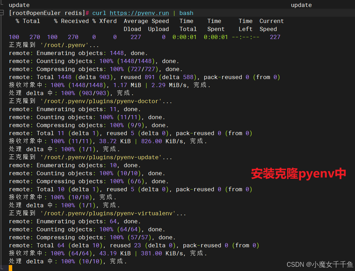Image resolution: width=355 pixels, height=271 pixels.
Task: Click the '0:00:01' Time Total value
Action: tap(185, 37)
